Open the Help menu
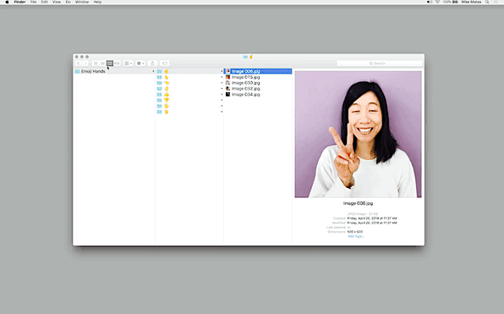 [x=97, y=2]
